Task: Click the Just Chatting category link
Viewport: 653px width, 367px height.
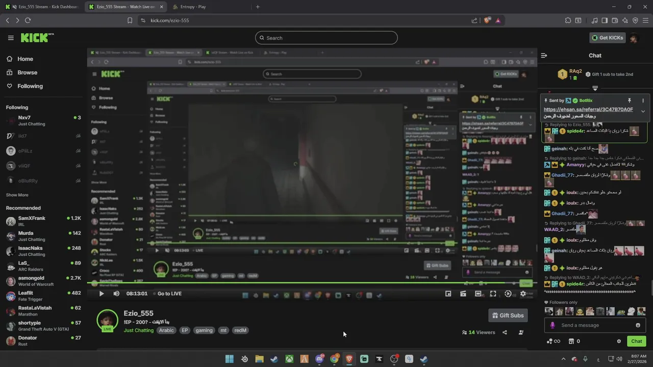Action: (138, 330)
